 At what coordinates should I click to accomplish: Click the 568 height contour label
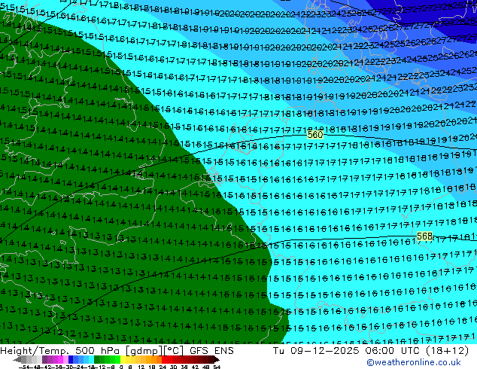tap(424, 236)
